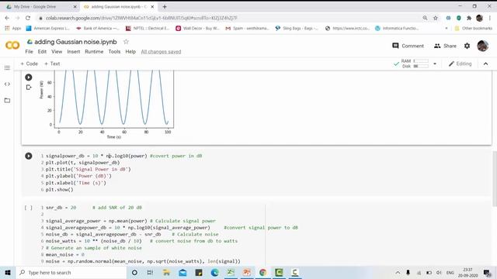Open the Help menu

130,52
